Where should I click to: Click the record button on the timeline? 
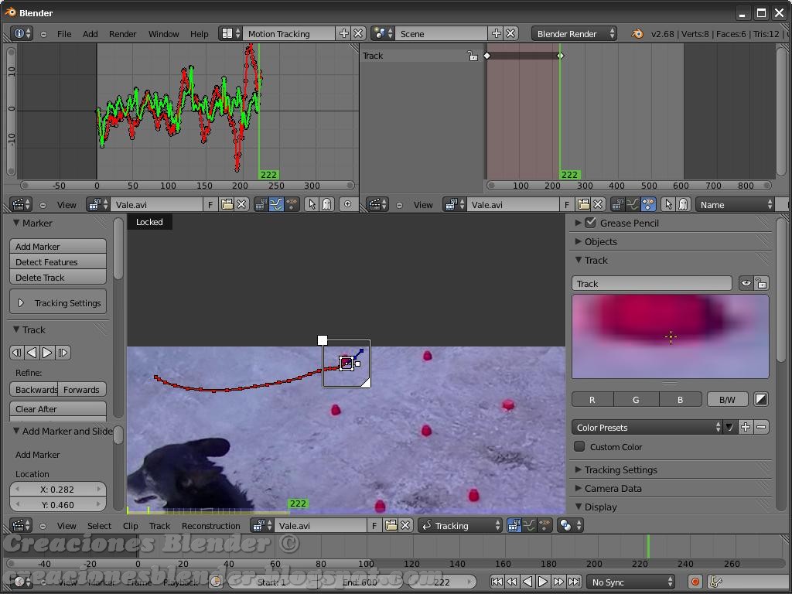click(695, 582)
